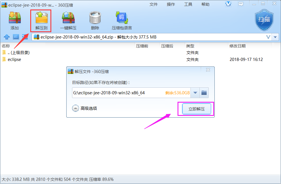
Task: Click the 2018-09-17 16:12 date cell
Action: (246, 59)
